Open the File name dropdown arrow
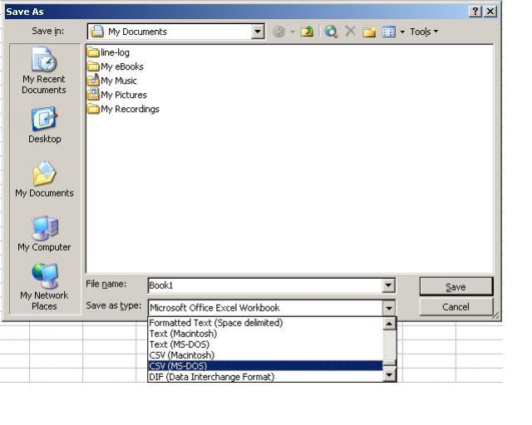 coord(388,286)
